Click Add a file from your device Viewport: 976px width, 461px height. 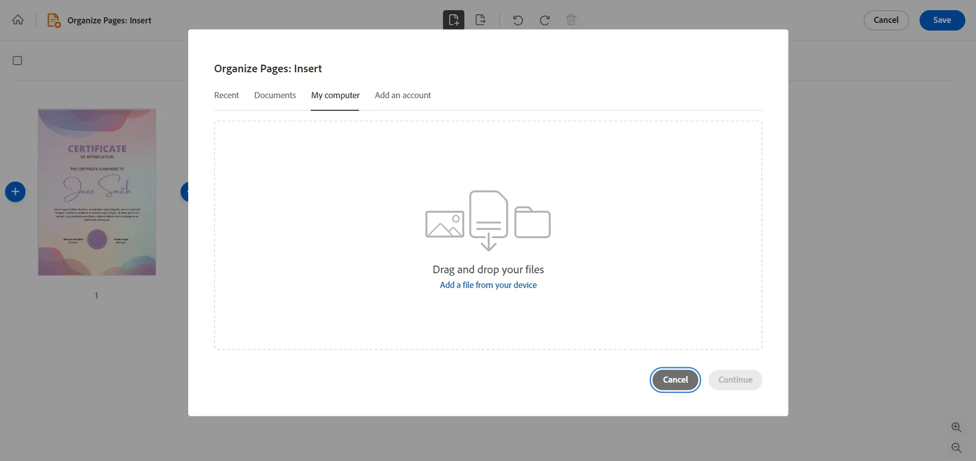click(x=488, y=285)
